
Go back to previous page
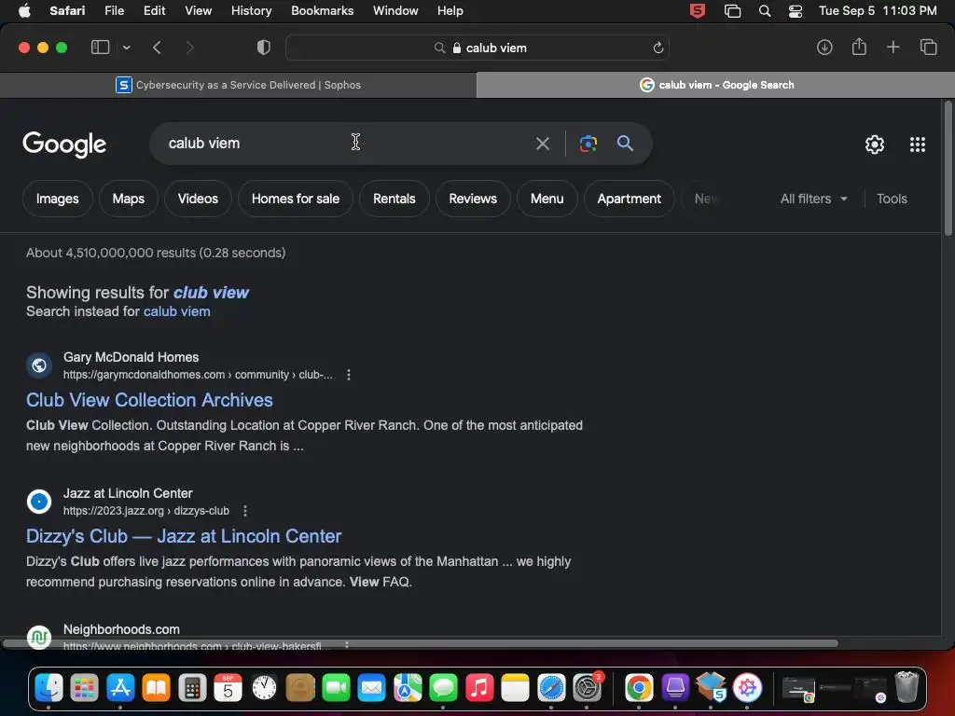click(157, 48)
